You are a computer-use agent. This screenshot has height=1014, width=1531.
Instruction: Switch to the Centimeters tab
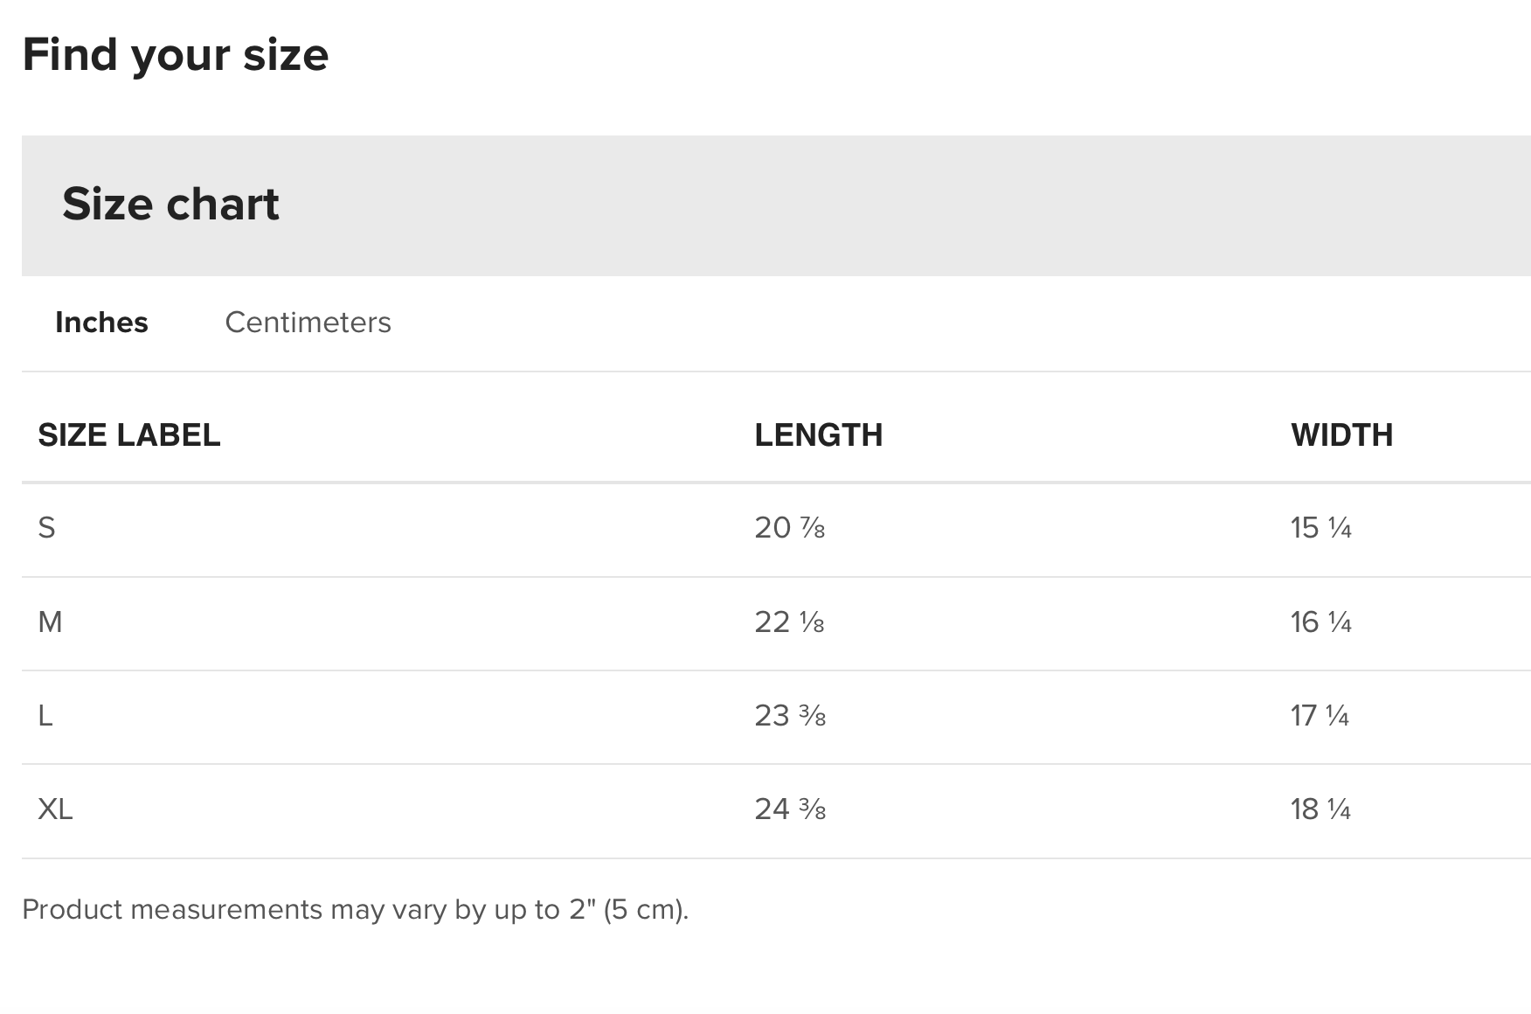308,323
